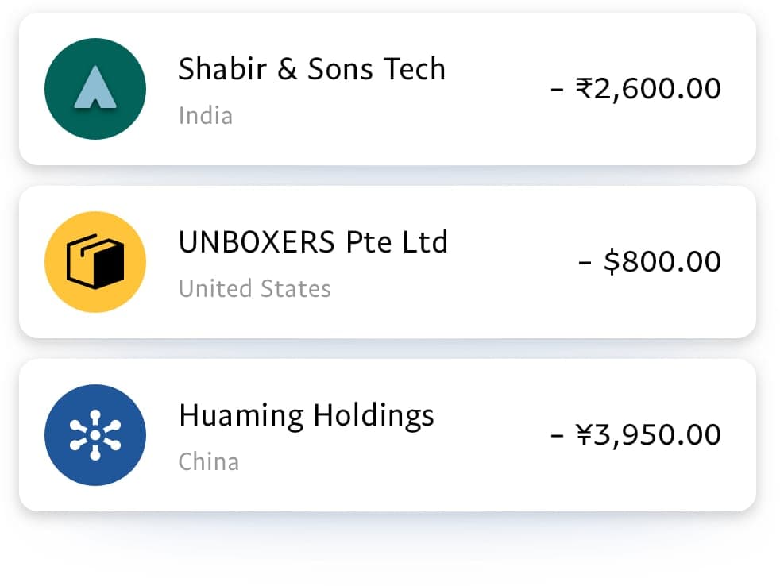
Task: Click the minus sign before ¥3,950.00
Action: (557, 436)
